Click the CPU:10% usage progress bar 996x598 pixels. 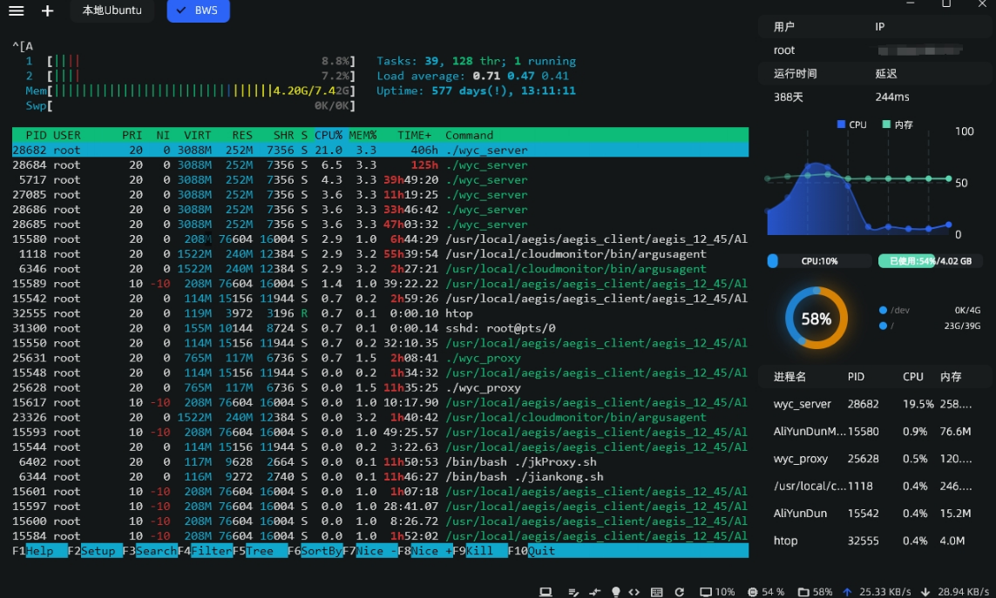[x=818, y=261]
